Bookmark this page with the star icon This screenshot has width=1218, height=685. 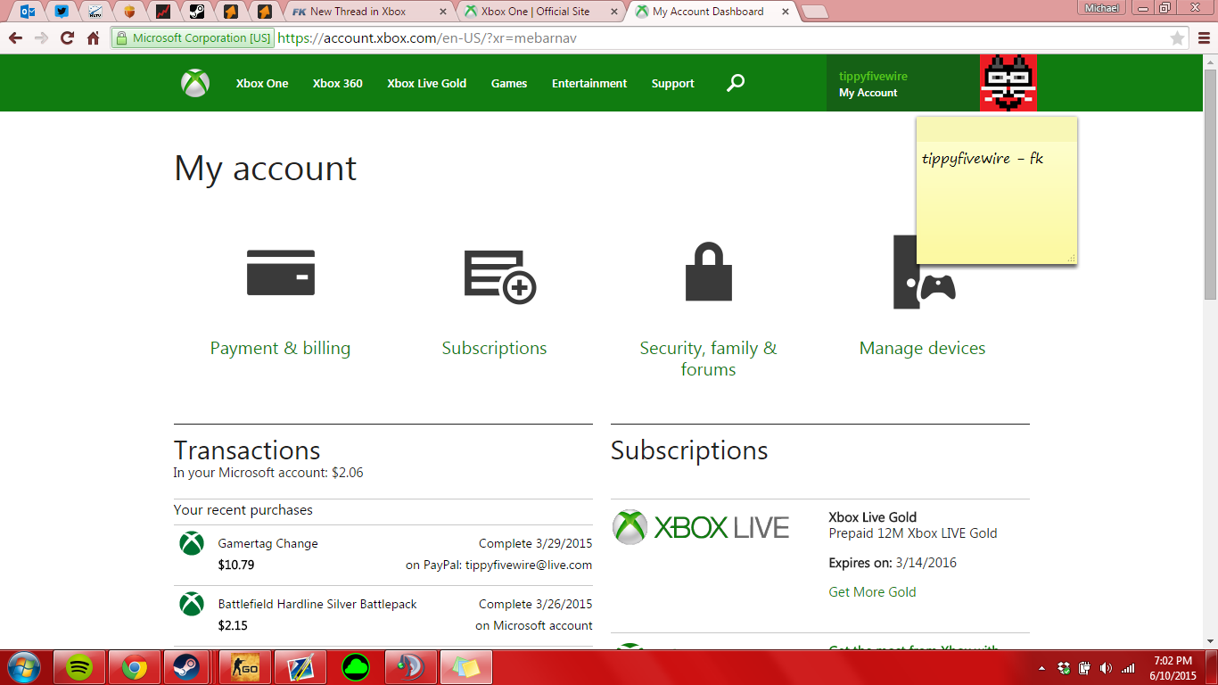1177,38
